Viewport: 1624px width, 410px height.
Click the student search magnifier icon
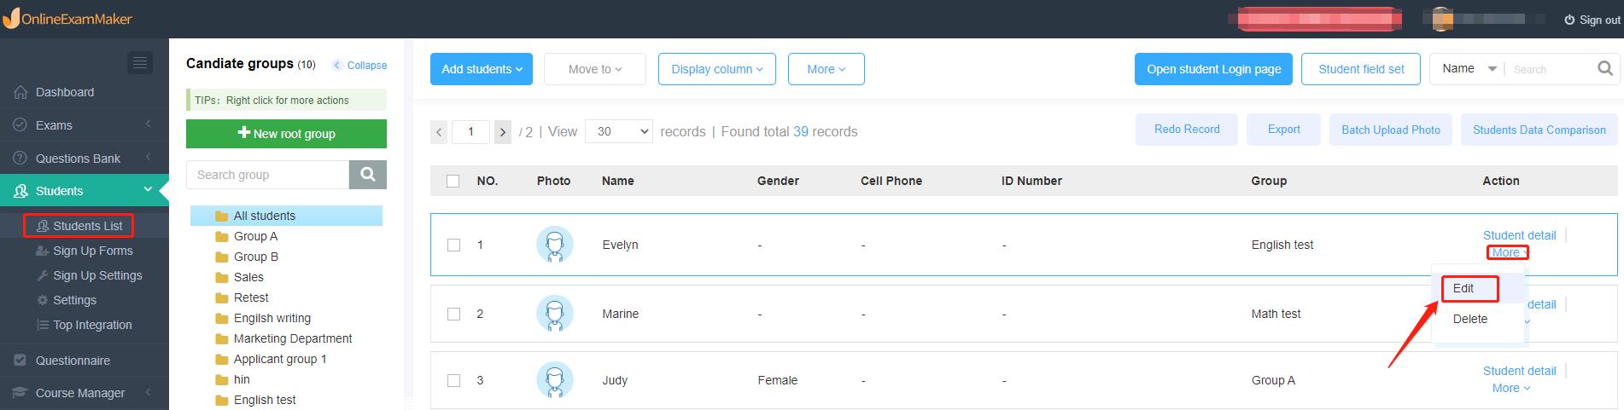[1605, 69]
